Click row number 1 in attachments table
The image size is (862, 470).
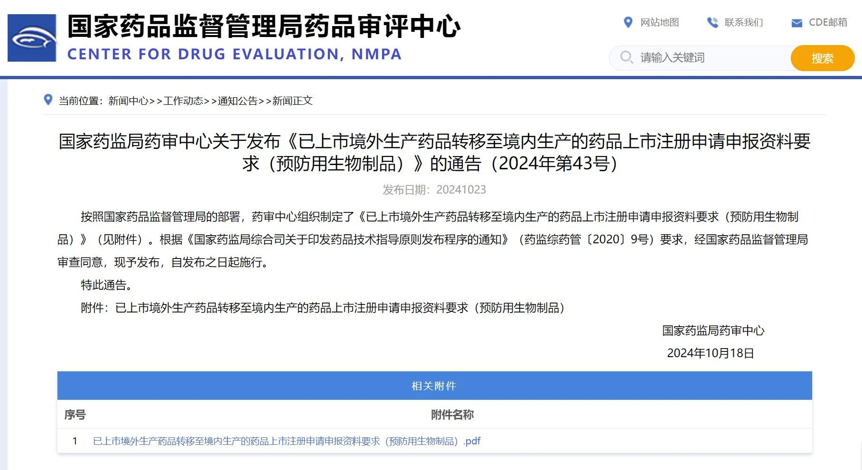(x=75, y=441)
